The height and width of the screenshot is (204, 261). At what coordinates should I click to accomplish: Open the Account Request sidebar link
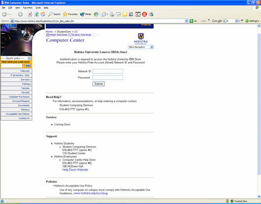[16, 101]
